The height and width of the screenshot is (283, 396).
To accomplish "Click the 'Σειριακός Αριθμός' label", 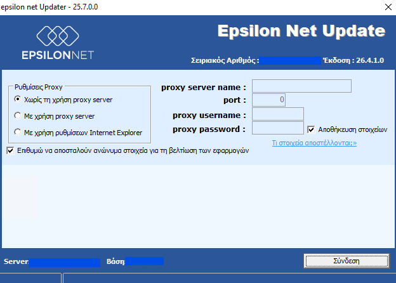I will pos(225,60).
